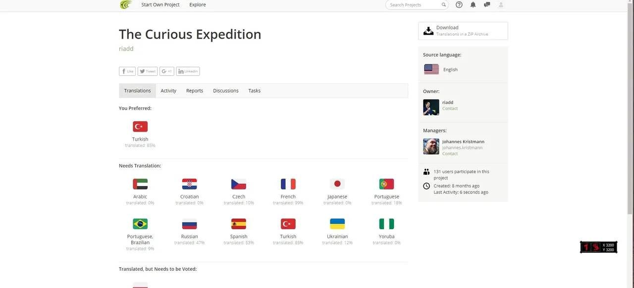Switch to the Activity tab
The width and height of the screenshot is (634, 288).
click(x=168, y=91)
